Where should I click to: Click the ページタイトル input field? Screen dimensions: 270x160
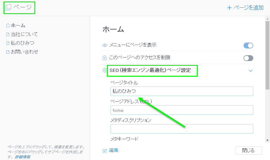pos(182,91)
